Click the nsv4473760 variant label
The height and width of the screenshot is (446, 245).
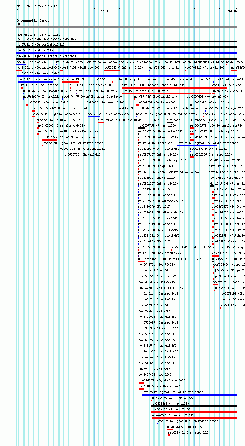click(87, 62)
